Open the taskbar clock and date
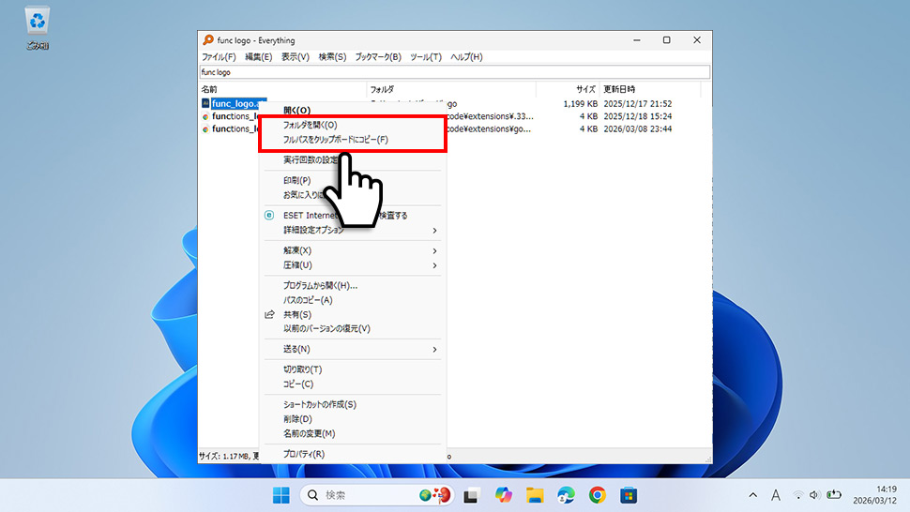This screenshot has height=512, width=910. pos(874,495)
